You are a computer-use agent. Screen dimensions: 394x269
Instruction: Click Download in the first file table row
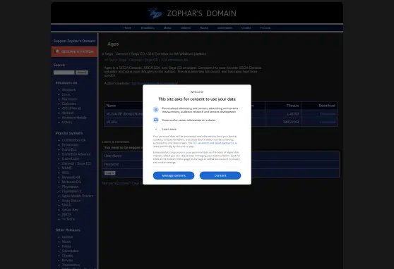coord(328,114)
